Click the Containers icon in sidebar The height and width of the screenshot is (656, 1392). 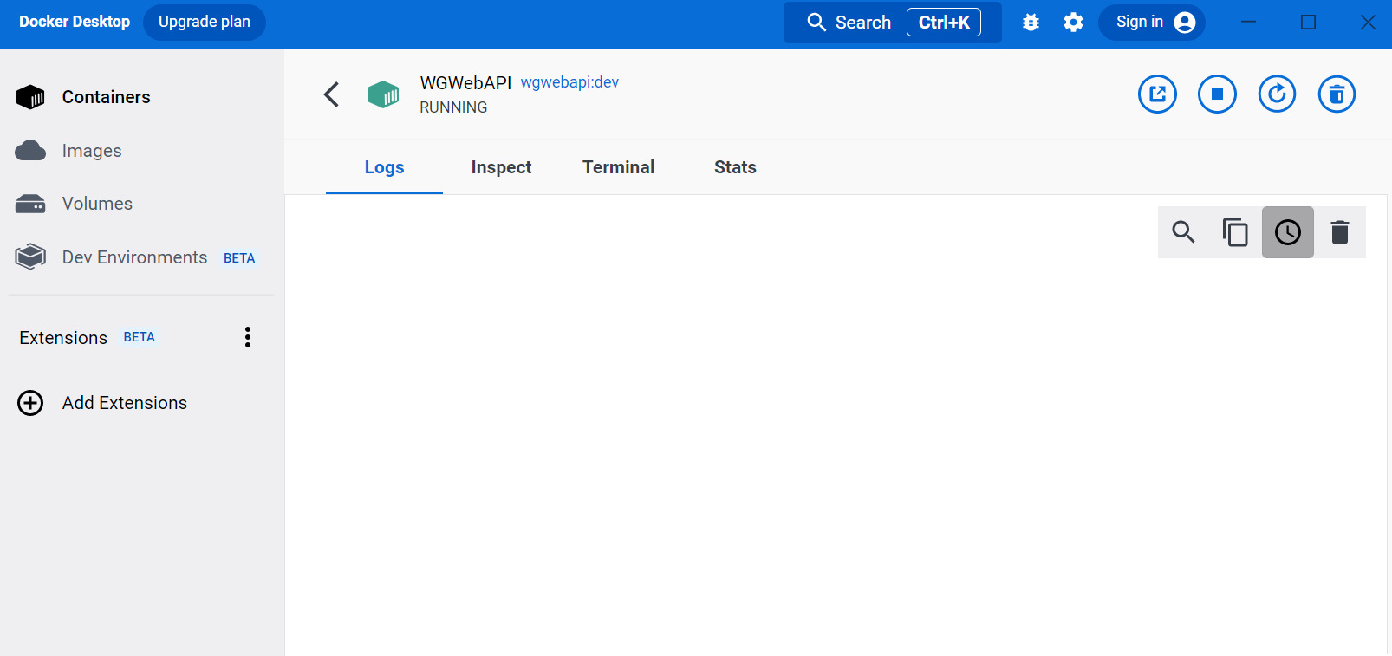pos(30,97)
